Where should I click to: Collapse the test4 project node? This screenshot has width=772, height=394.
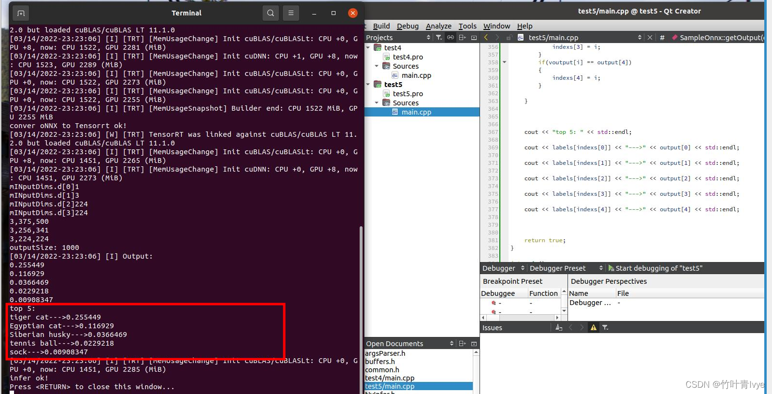coord(368,47)
